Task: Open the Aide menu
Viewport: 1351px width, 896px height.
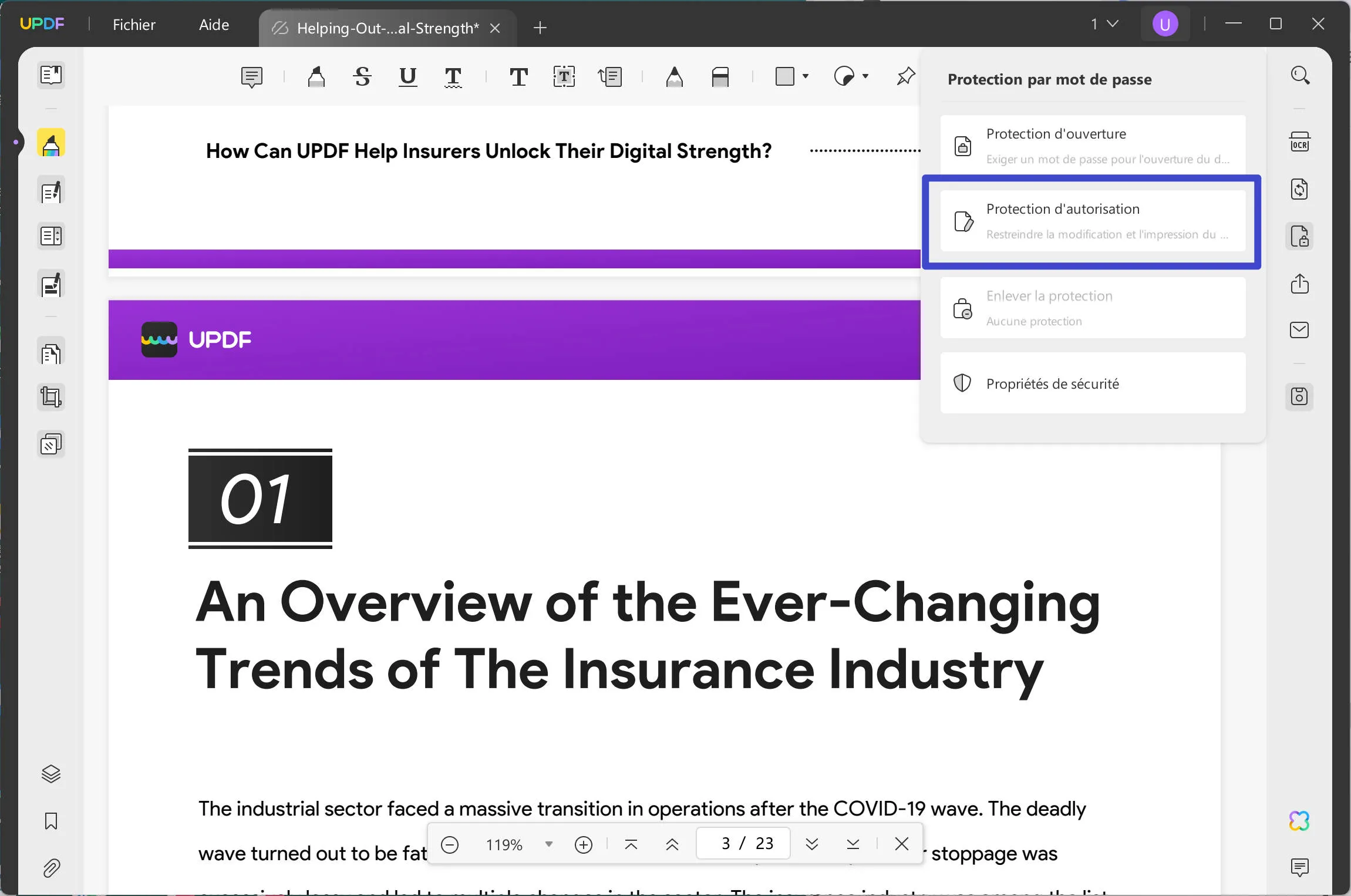Action: (214, 25)
